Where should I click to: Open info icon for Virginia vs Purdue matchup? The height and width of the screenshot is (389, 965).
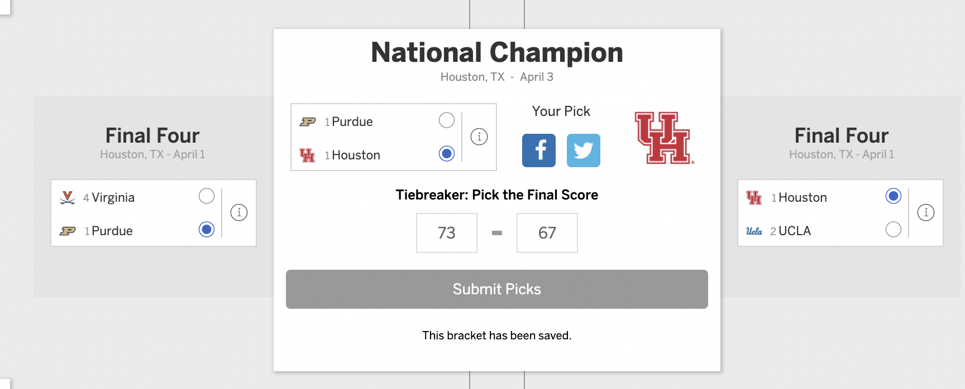[x=239, y=212]
